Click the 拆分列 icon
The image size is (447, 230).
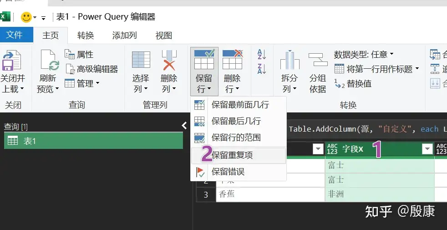click(290, 60)
